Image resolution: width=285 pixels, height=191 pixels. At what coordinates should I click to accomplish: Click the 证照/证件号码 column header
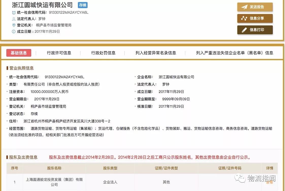click(230, 168)
